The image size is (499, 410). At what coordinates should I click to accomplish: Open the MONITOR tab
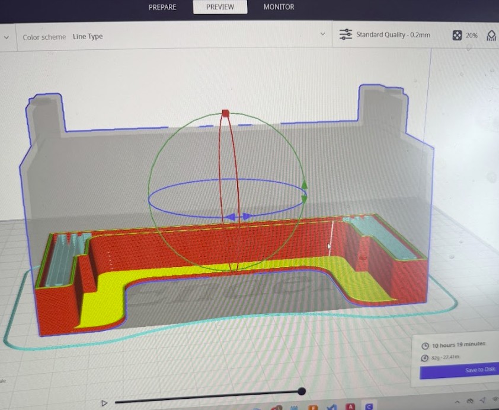point(279,7)
